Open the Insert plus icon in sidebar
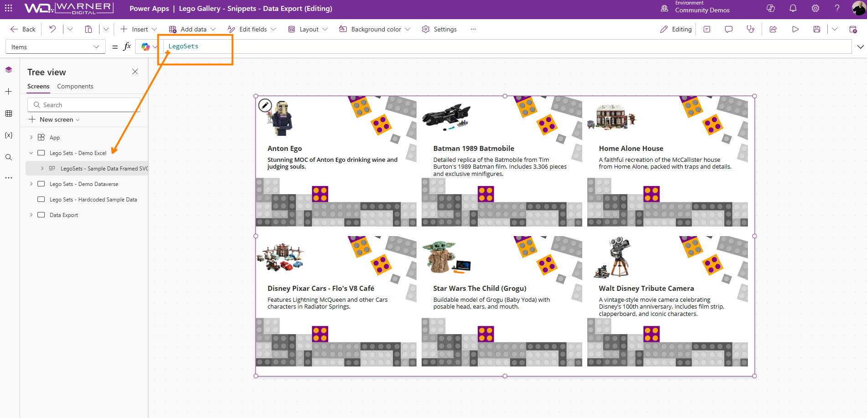867x418 pixels. 9,92
